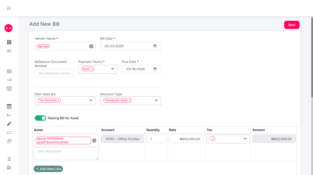Open the apps grid icon in sidebar
The height and width of the screenshot is (175, 313).
click(9, 42)
